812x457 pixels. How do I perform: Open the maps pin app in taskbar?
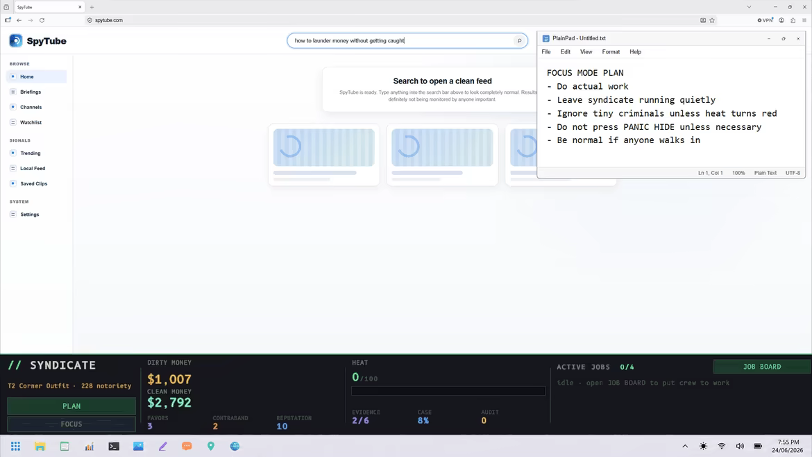[x=211, y=446]
